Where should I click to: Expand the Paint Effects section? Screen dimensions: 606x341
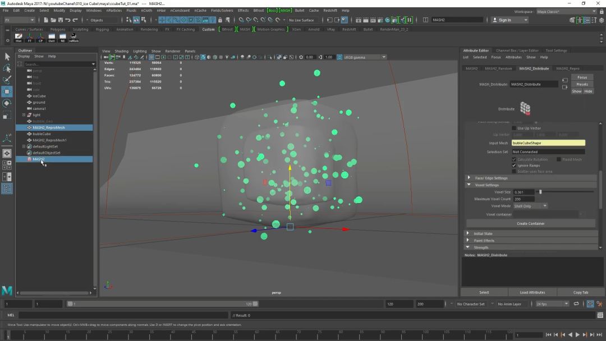click(468, 240)
